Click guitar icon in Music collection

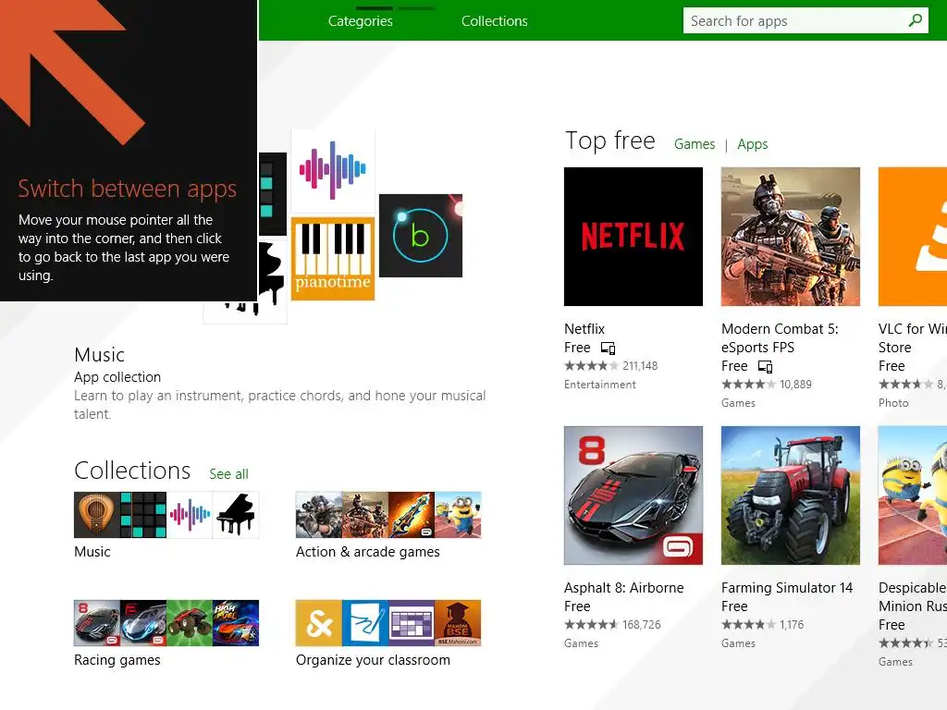click(x=96, y=515)
